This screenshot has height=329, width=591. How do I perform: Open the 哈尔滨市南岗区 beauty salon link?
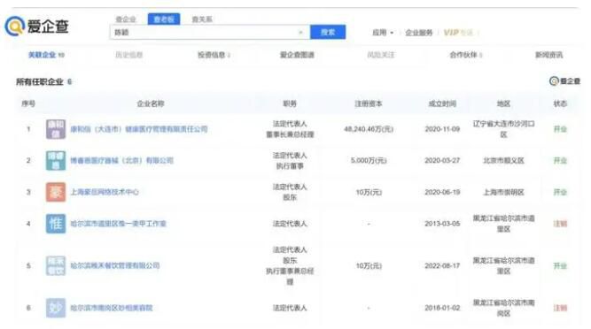(112, 308)
